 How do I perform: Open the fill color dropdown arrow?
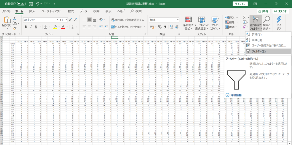click(59, 27)
